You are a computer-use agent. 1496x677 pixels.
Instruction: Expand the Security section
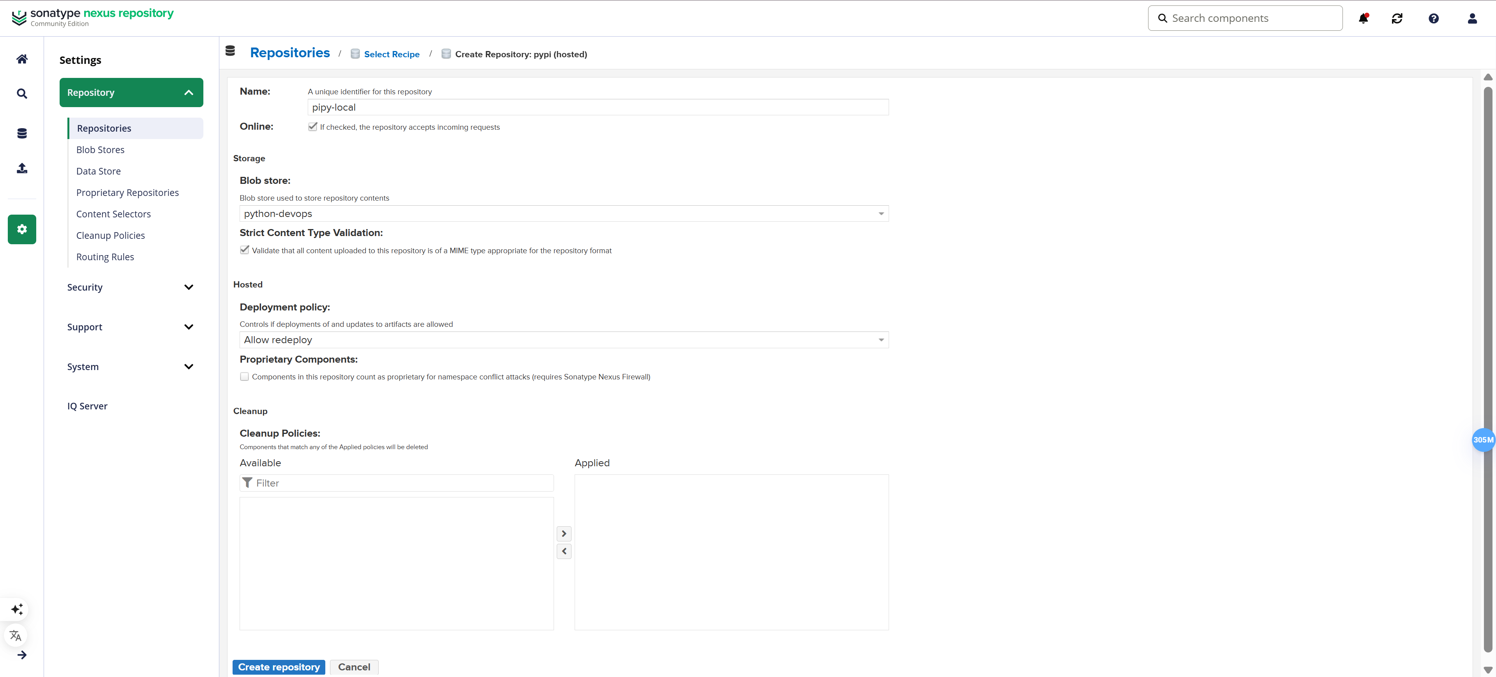[x=131, y=287]
